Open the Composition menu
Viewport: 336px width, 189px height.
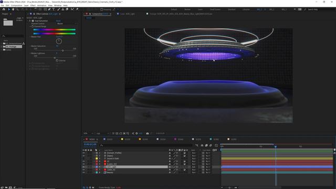click(x=16, y=5)
